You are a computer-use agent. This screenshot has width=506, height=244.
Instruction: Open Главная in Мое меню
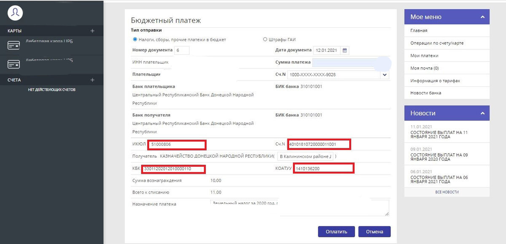pos(447,31)
